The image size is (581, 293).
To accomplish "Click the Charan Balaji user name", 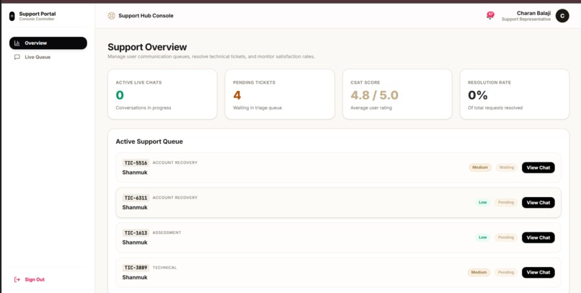I will tap(533, 13).
